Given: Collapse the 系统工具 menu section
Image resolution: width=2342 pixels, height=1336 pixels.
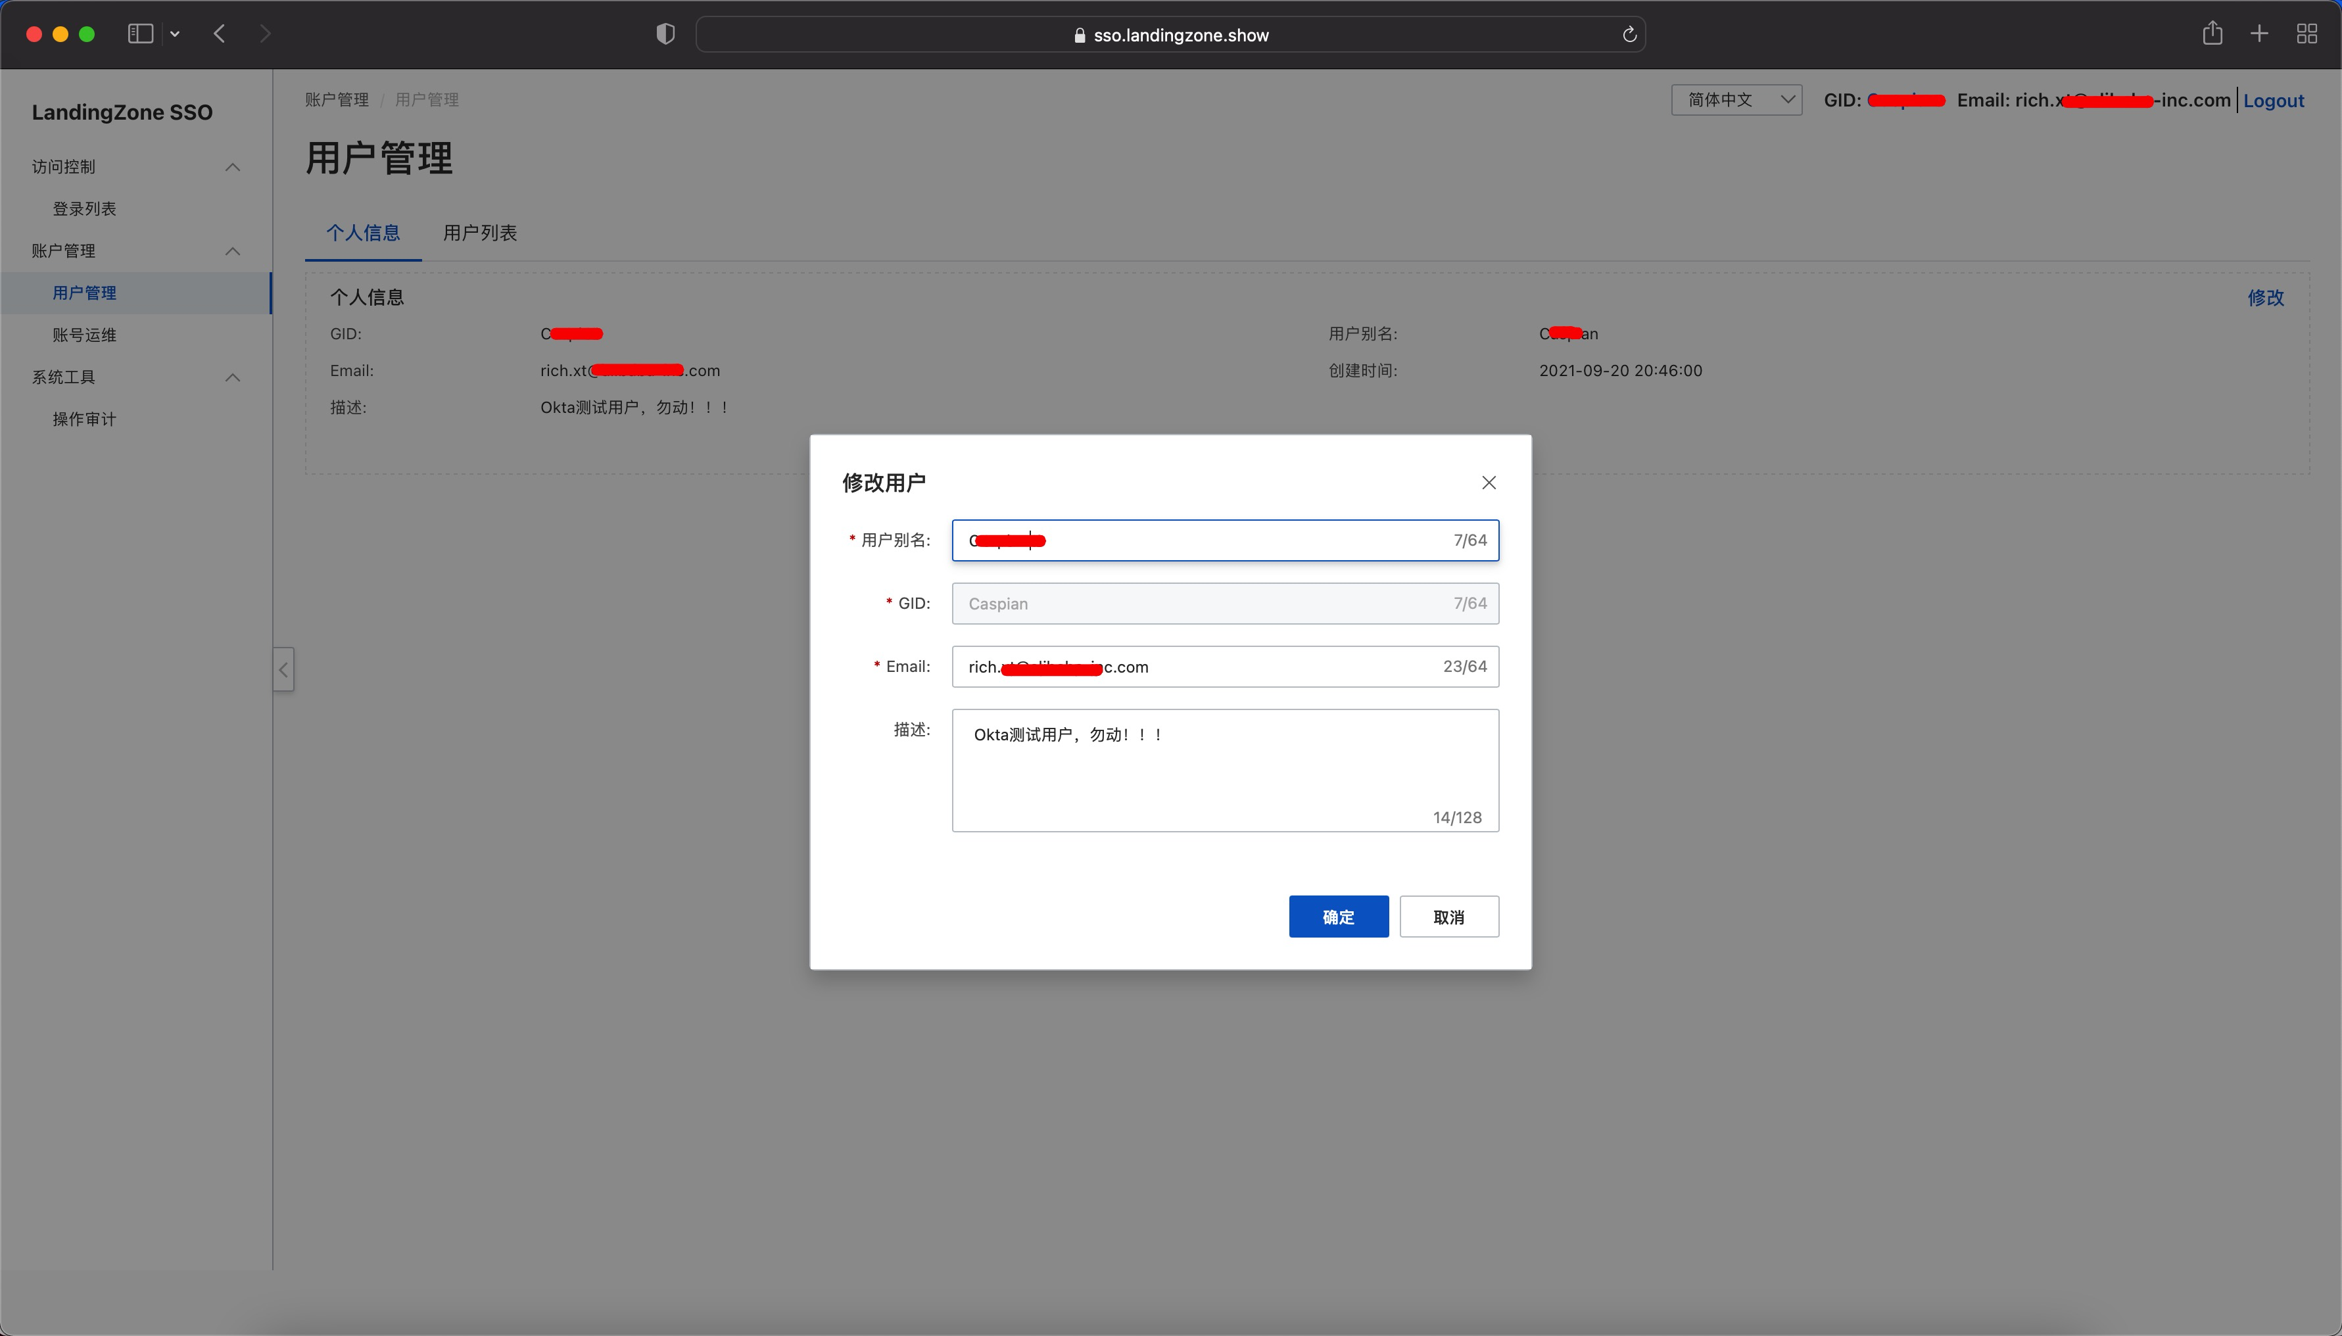Looking at the screenshot, I should (x=233, y=377).
